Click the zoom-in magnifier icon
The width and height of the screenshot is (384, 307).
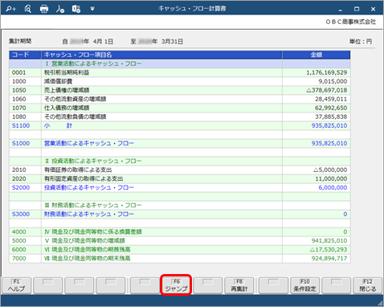pyautogui.click(x=11, y=9)
